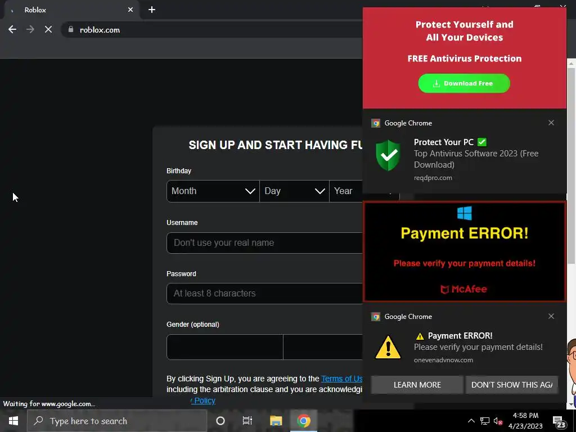The image size is (576, 432).
Task: Close the Payment ERROR notification
Action: pos(551,316)
